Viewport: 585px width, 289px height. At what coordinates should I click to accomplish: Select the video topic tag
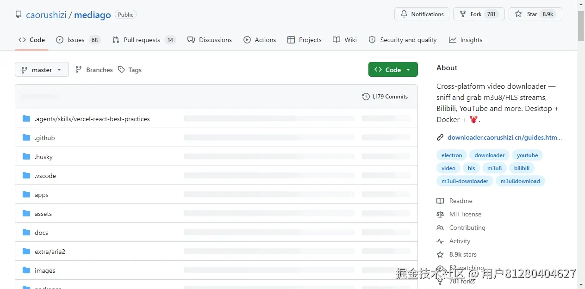pos(448,168)
